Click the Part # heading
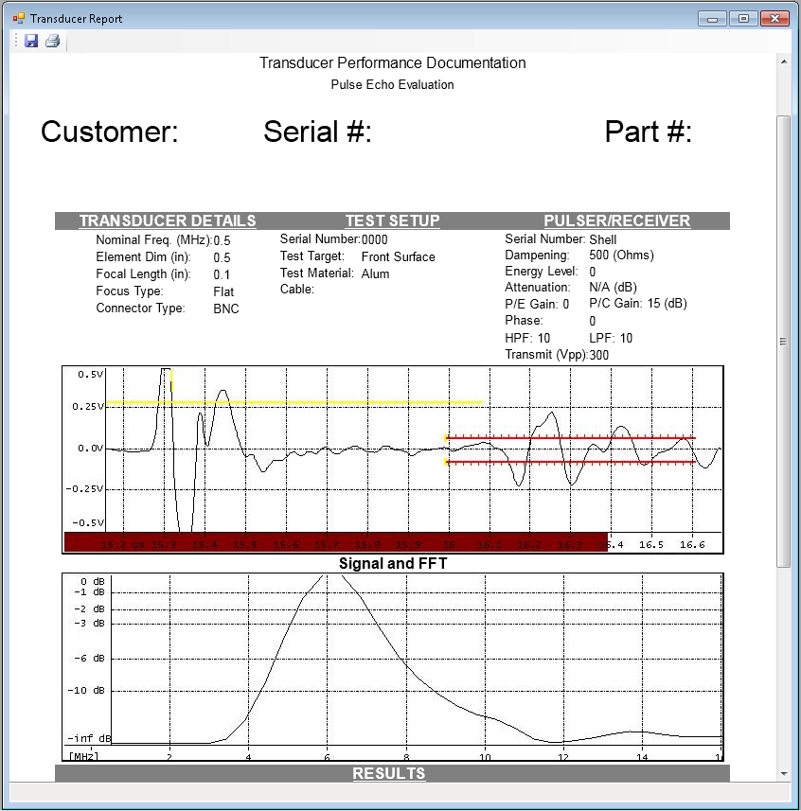The height and width of the screenshot is (811, 801). [649, 132]
